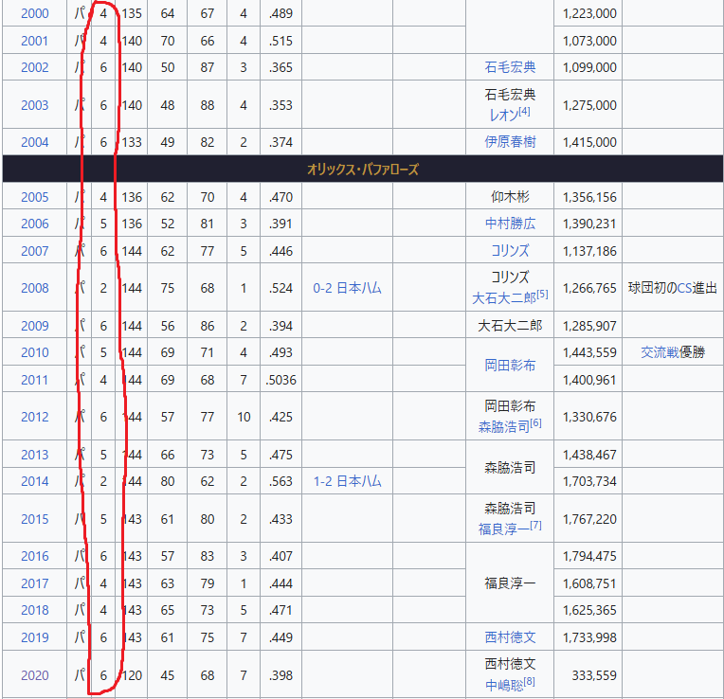Open the blue コリンズ link in the 2007 row
Viewport: 724px width, 699px height.
click(x=510, y=251)
